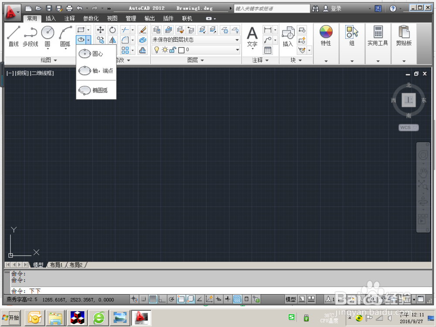The image size is (436, 327).
Task: Click in the keyword search input field
Action: tap(272, 9)
